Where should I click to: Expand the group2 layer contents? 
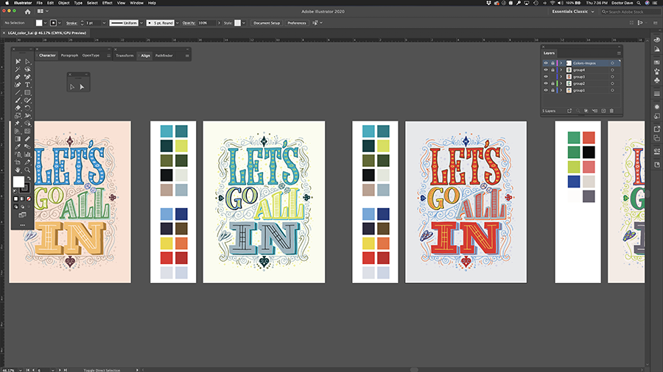(x=561, y=84)
